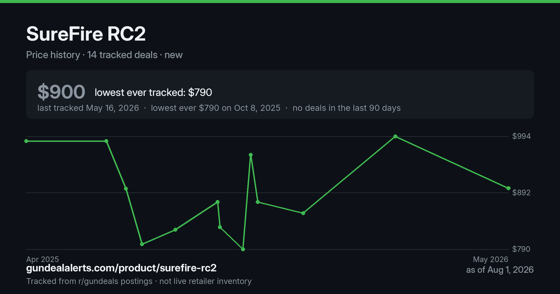Click the May 2026 axis label
This screenshot has width=560, height=294.
coord(490,259)
